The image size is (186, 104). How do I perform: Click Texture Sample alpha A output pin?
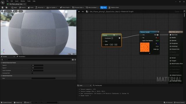pyautogui.click(x=158, y=47)
